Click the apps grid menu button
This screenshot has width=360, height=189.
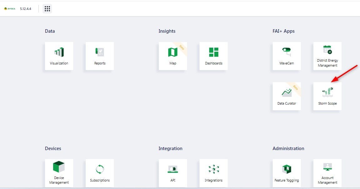click(x=47, y=9)
